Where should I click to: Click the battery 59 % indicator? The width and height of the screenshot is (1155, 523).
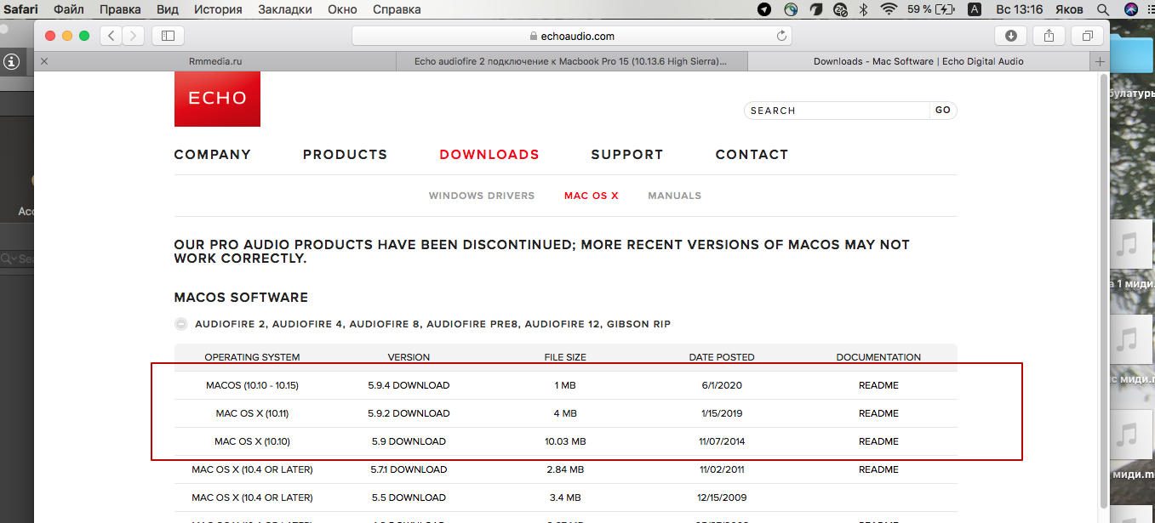[x=931, y=9]
